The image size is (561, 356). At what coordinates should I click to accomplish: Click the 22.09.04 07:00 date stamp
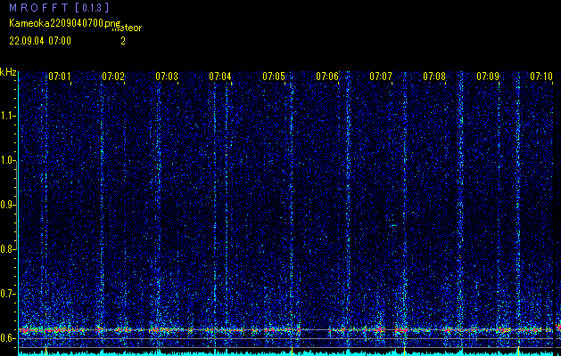pos(40,41)
